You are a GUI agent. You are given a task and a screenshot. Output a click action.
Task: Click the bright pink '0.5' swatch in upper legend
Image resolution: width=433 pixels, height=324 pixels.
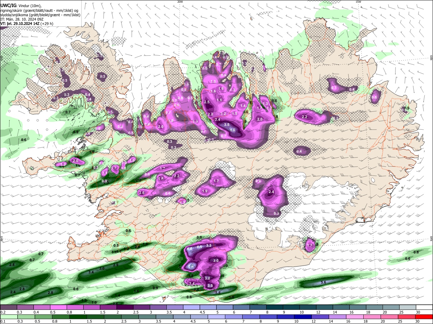59,307
